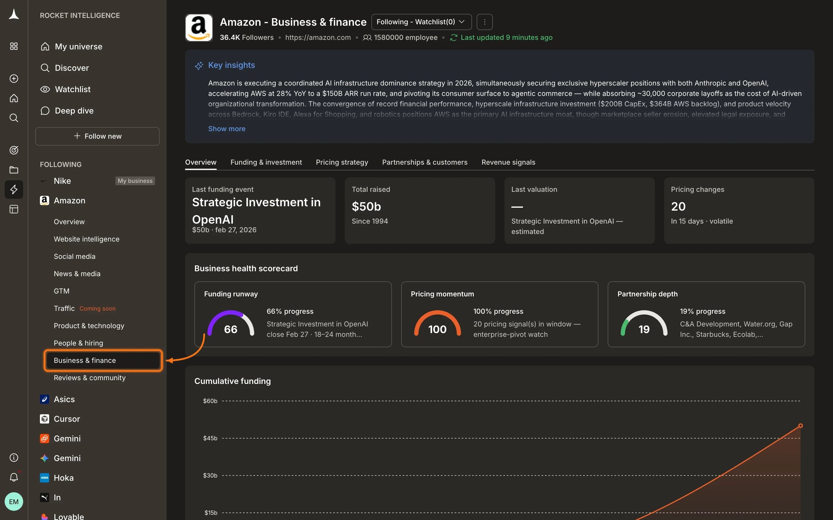Click the info circle icon in the left rail

tap(14, 457)
